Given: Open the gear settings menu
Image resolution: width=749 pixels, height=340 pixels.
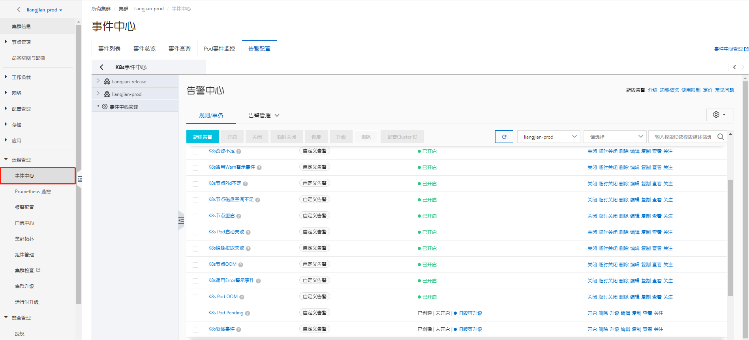Looking at the screenshot, I should (x=719, y=115).
